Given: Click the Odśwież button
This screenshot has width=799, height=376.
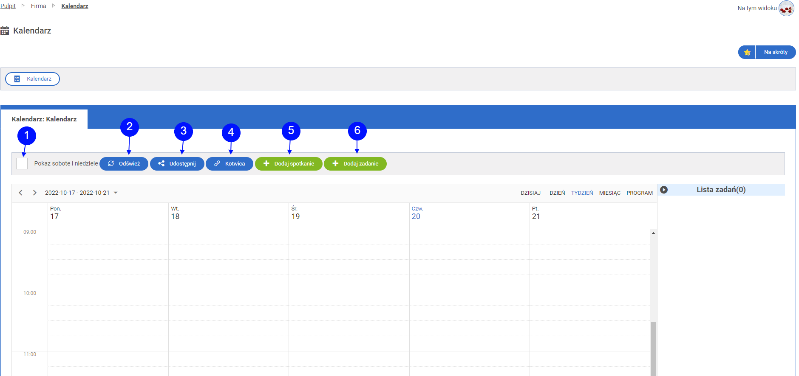Looking at the screenshot, I should point(124,163).
